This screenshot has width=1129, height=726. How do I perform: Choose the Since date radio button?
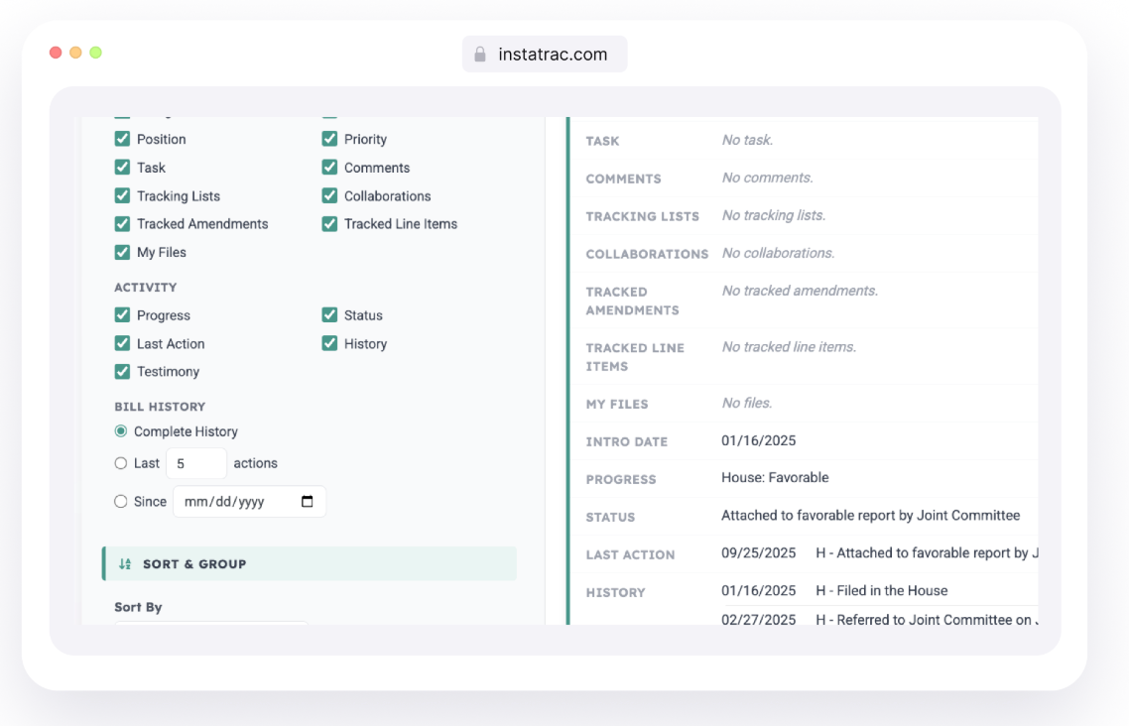click(x=121, y=502)
